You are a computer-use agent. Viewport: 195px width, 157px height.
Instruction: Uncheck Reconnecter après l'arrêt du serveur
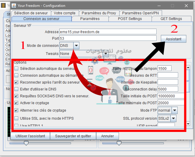click(x=16, y=82)
